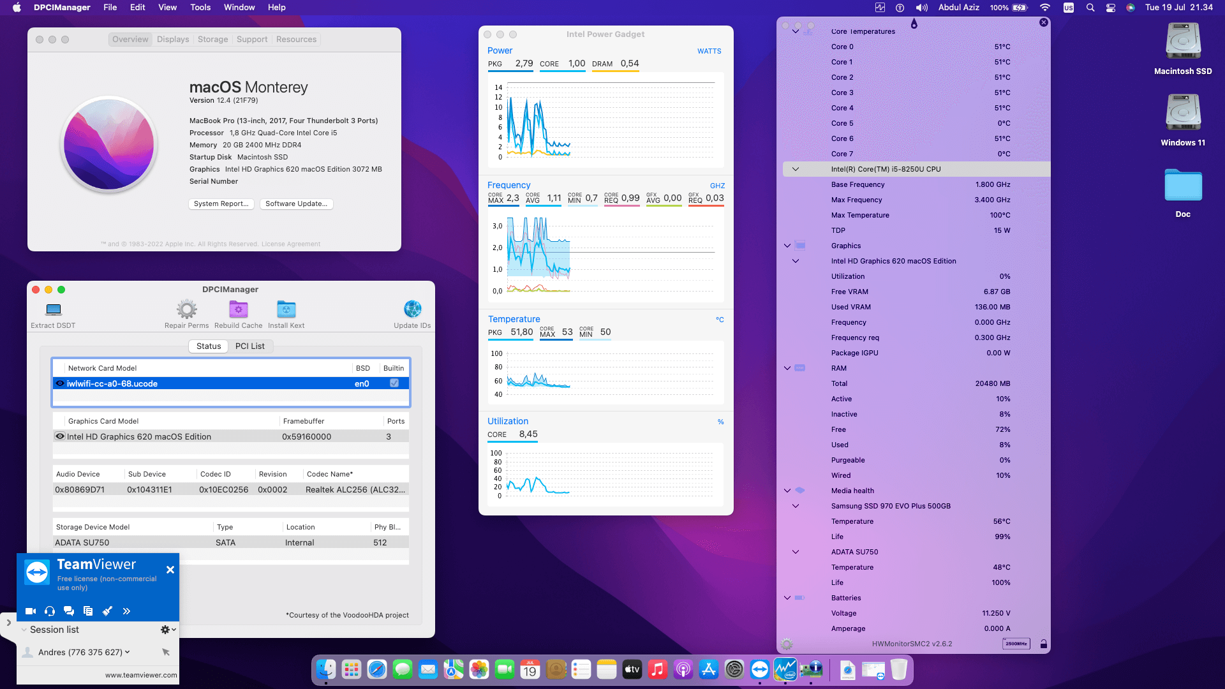Open Andres session dropdown arrow
Image resolution: width=1225 pixels, height=689 pixels.
[x=128, y=652]
